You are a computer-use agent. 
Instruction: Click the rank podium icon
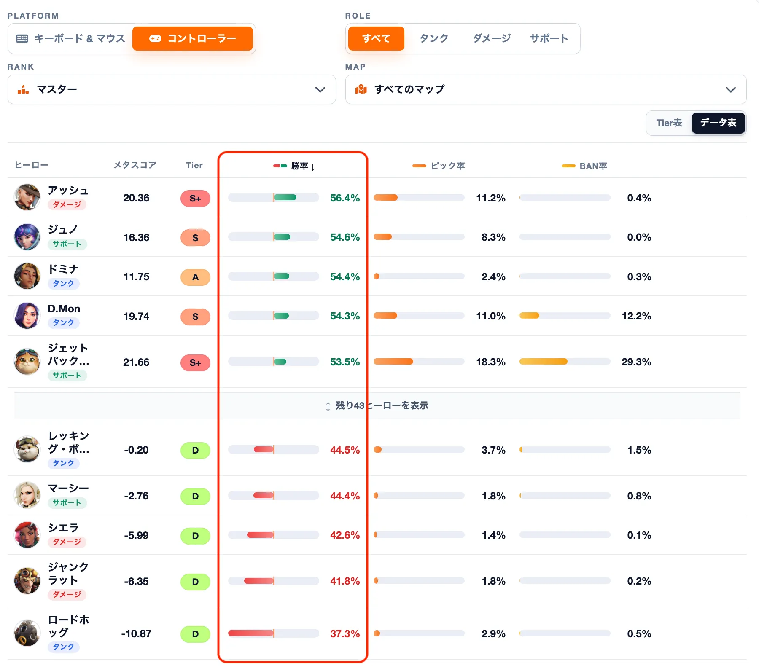click(x=23, y=89)
